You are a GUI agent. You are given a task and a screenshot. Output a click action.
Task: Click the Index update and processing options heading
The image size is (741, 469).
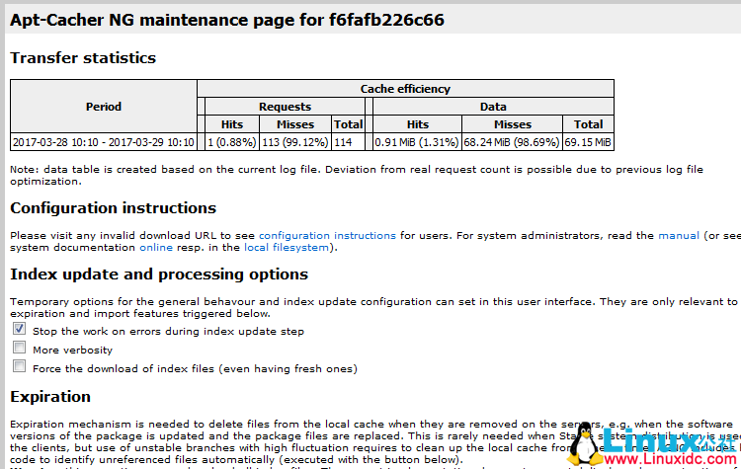159,274
